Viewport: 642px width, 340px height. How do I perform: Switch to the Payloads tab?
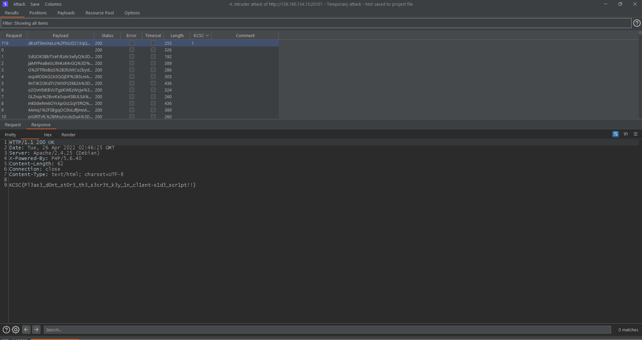(66, 13)
